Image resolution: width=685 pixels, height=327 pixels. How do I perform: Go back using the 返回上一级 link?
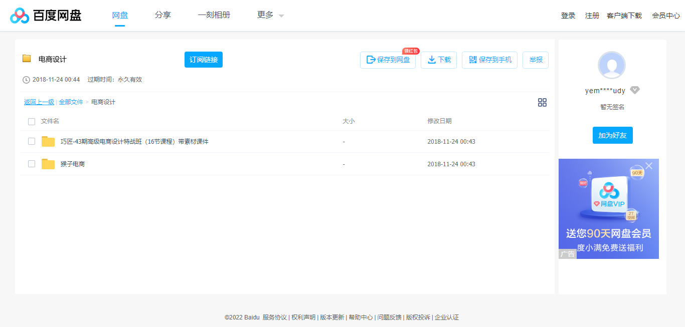tap(38, 102)
